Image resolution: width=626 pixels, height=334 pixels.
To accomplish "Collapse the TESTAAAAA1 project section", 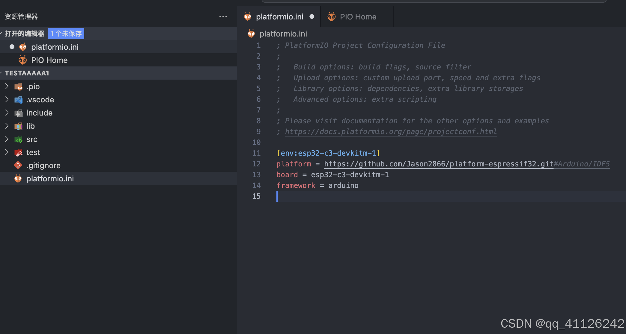I will click(26, 73).
